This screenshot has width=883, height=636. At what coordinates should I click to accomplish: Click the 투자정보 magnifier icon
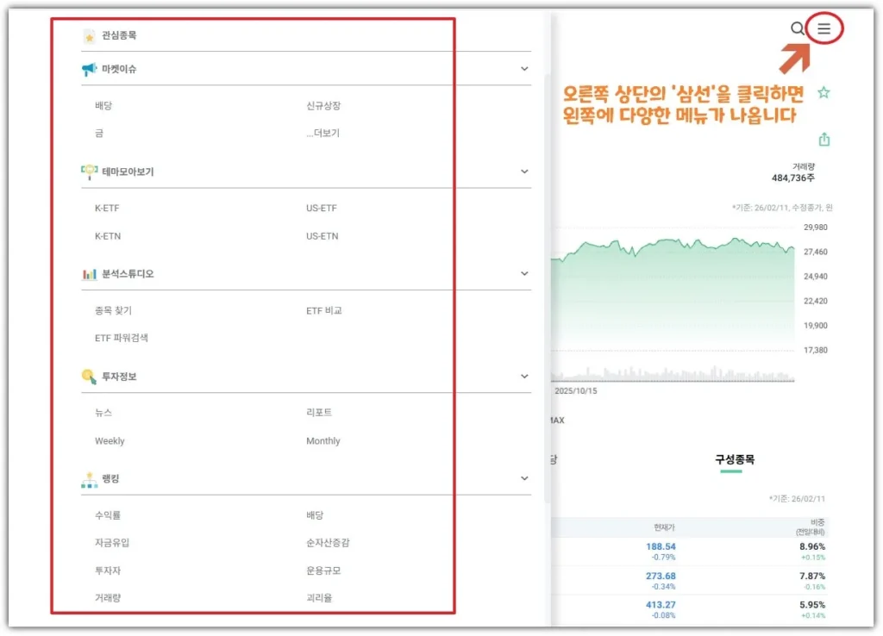click(x=89, y=377)
